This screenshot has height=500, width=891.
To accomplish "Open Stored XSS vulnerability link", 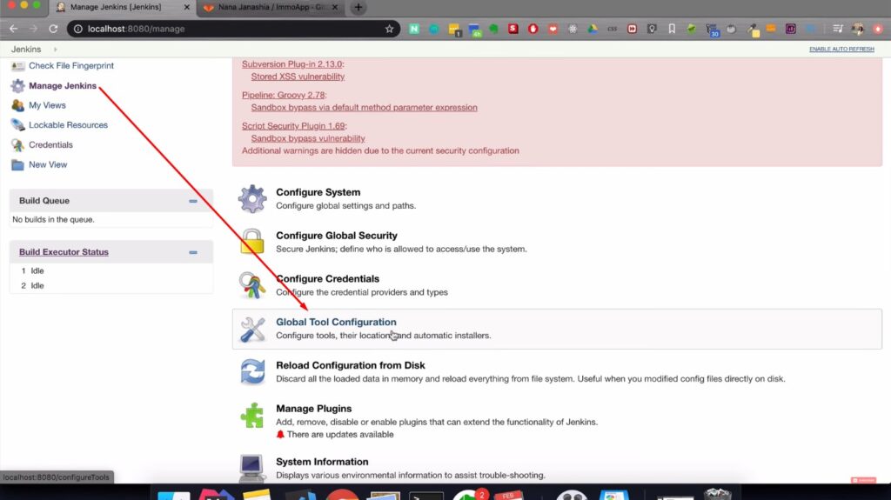I will coord(298,77).
